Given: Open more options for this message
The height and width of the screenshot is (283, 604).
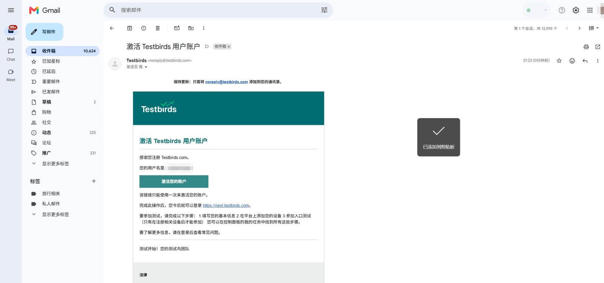Looking at the screenshot, I should (x=598, y=61).
